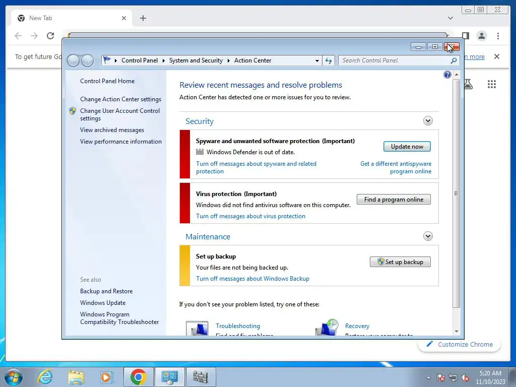The image size is (516, 387).
Task: Go forward in Control Panel navigation
Action: tap(87, 60)
